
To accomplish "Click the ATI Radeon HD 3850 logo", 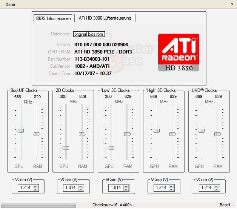I will tap(179, 52).
